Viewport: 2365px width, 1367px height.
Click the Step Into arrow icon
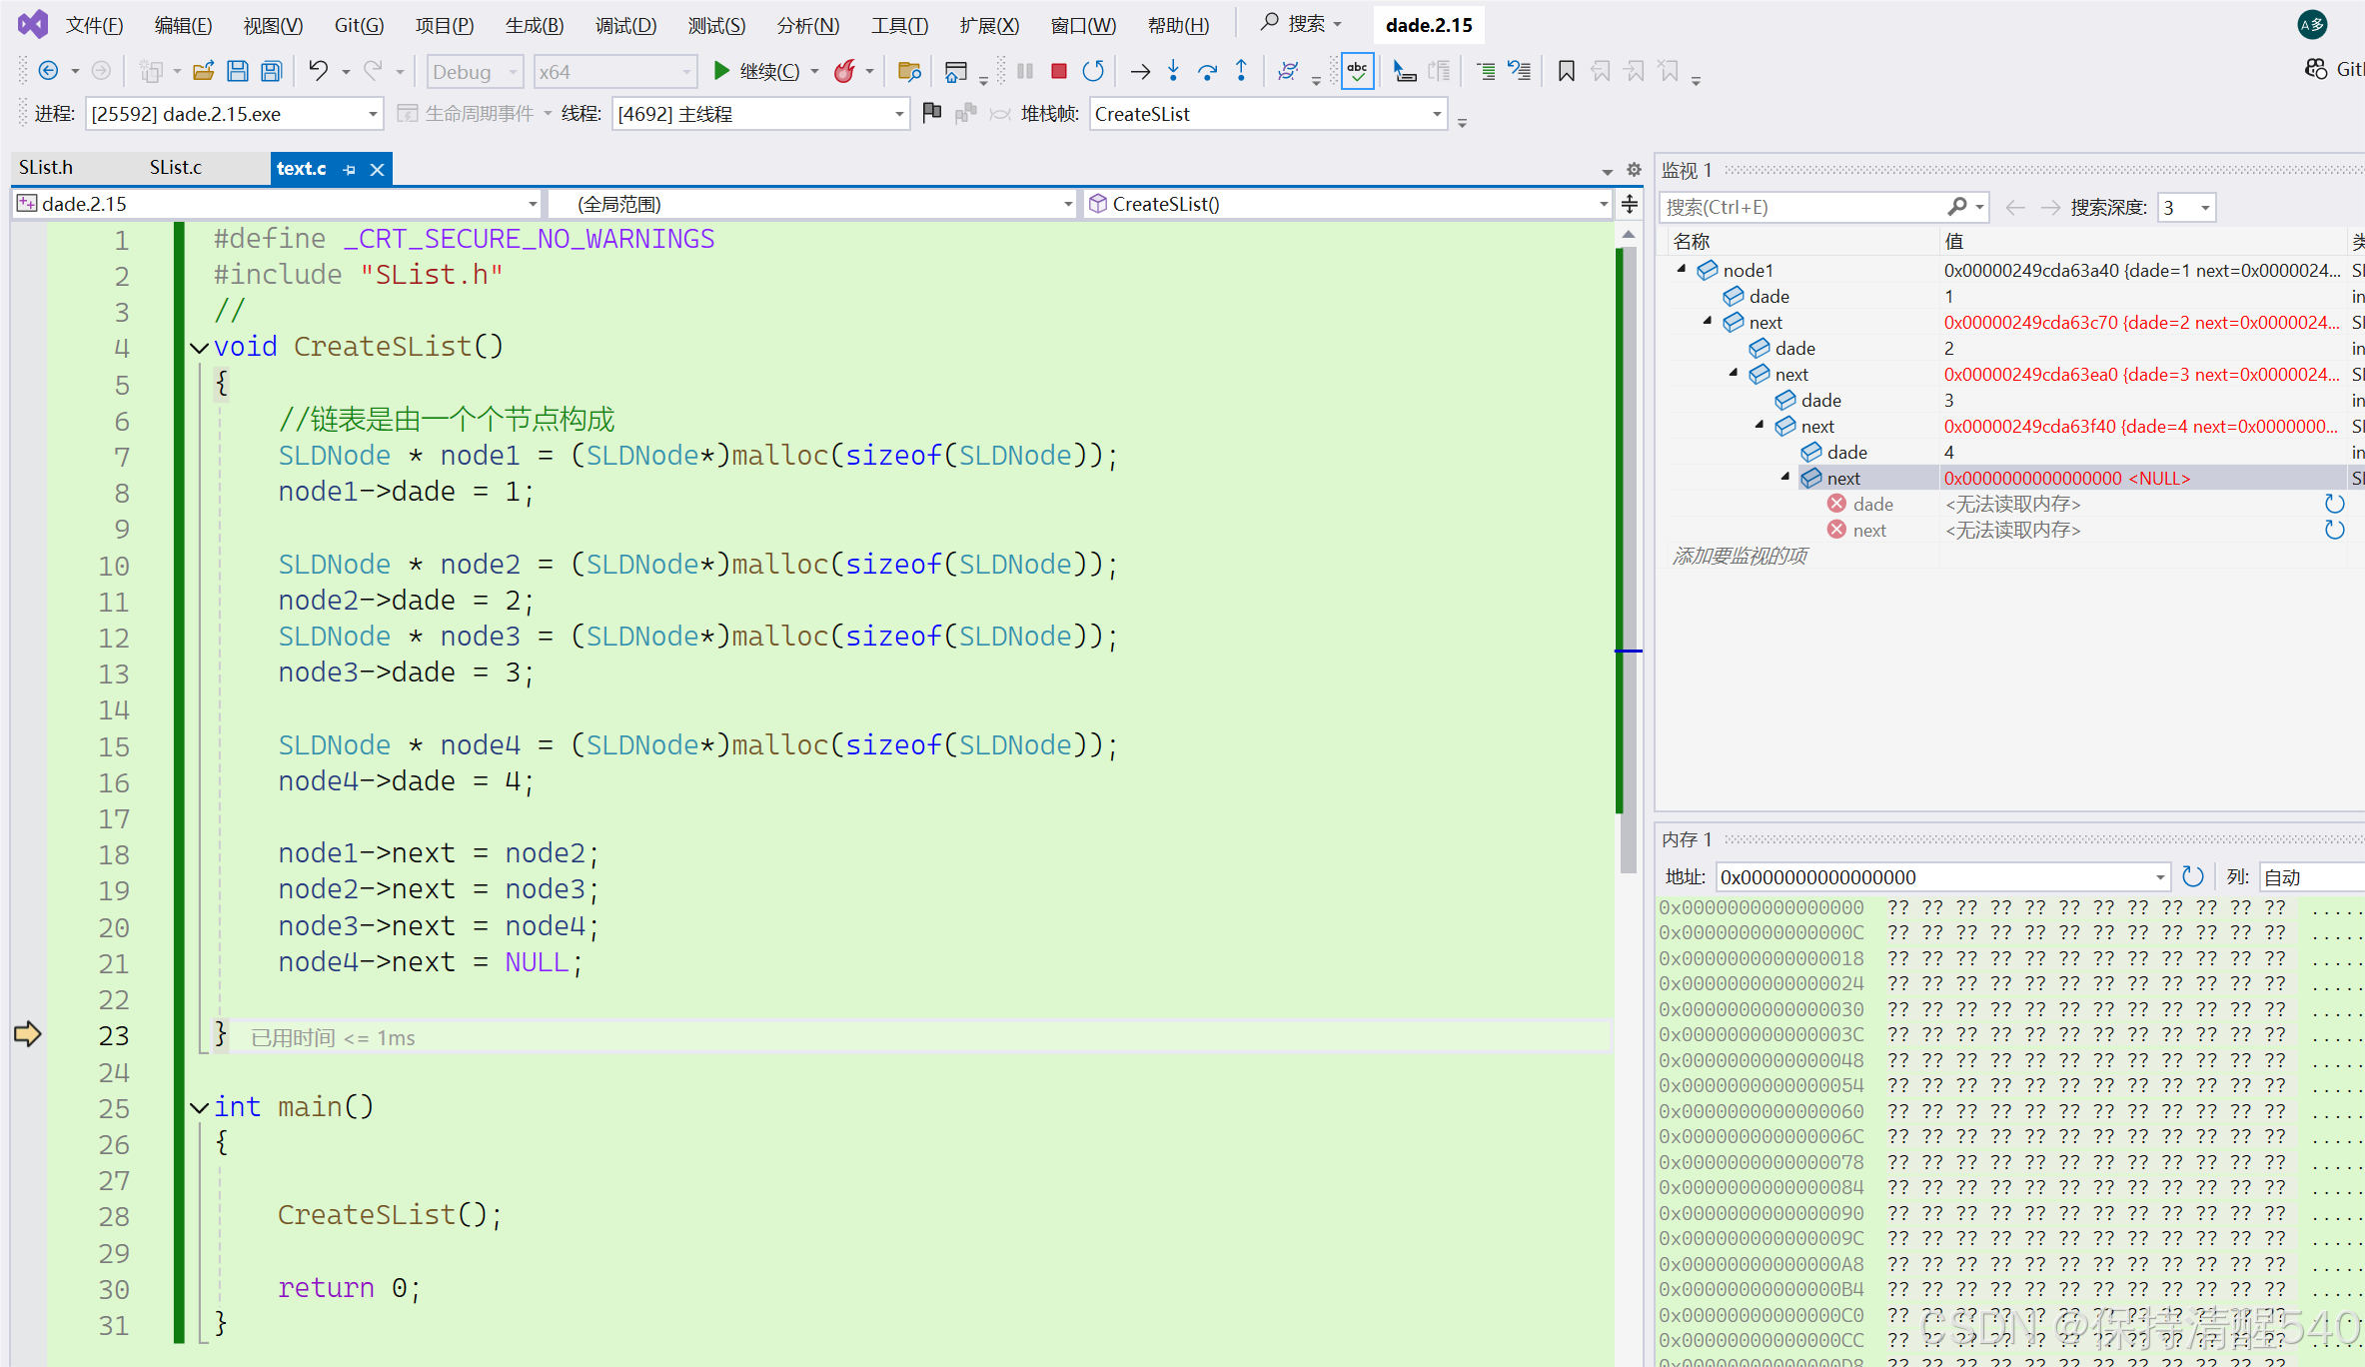coord(1174,71)
